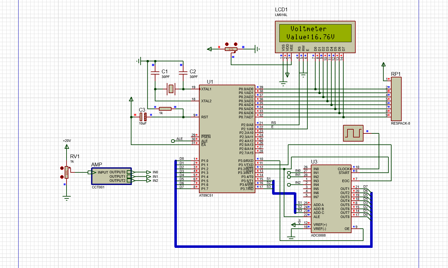Select the ADC0808 chip U3 body
448x268 pixels.
pos(331,199)
